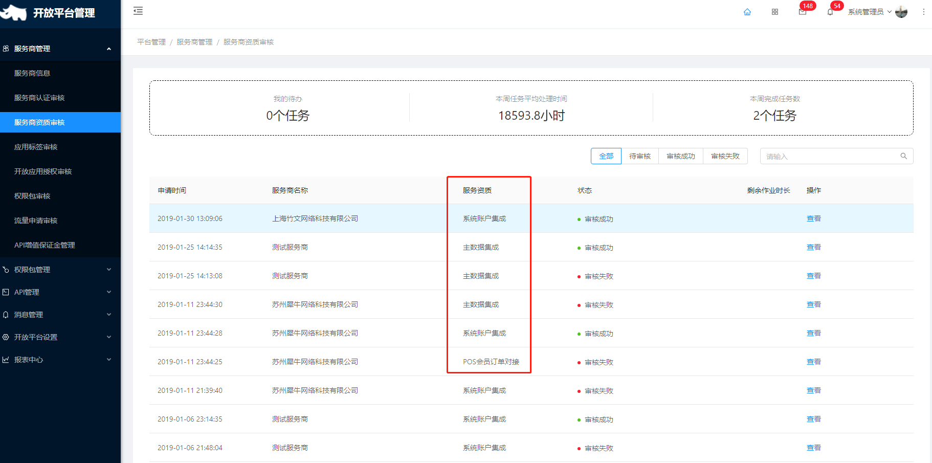Screen dimensions: 932x463
Task: Expand the 开放平台设置 menu chevron
Action: (109, 337)
